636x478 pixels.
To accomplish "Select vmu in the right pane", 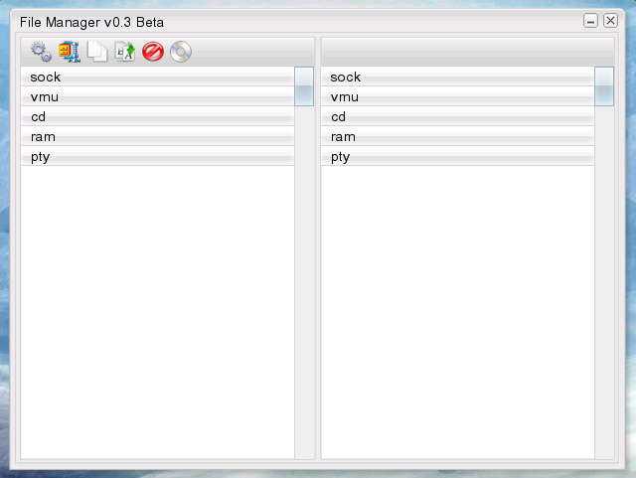I will point(457,96).
